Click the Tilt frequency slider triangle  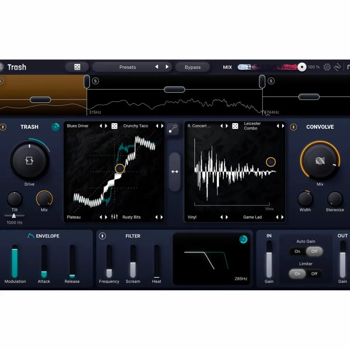[x=14, y=216]
